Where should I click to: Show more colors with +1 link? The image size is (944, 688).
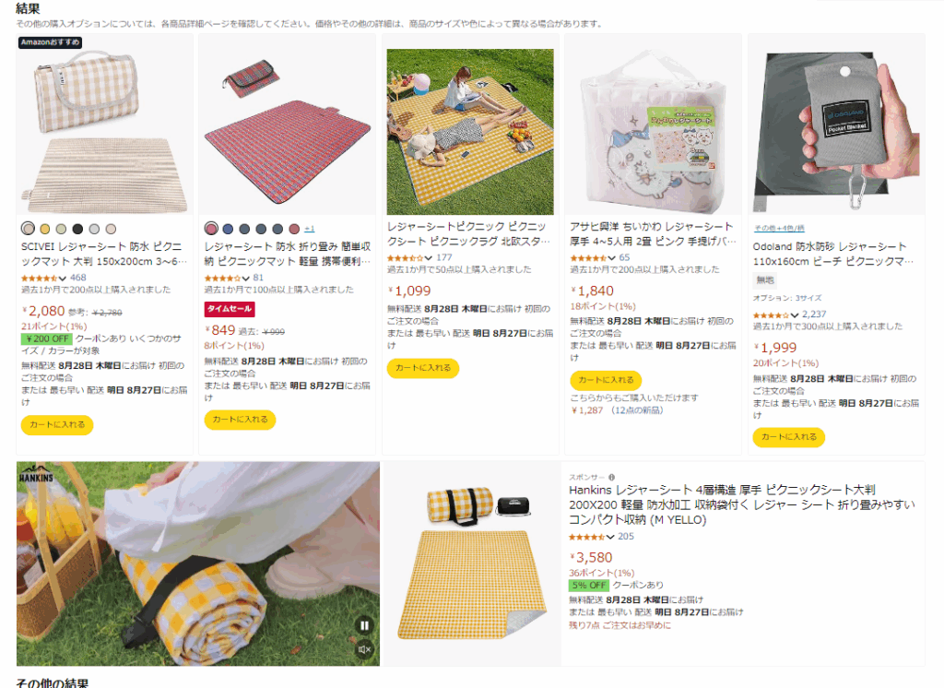pos(310,229)
